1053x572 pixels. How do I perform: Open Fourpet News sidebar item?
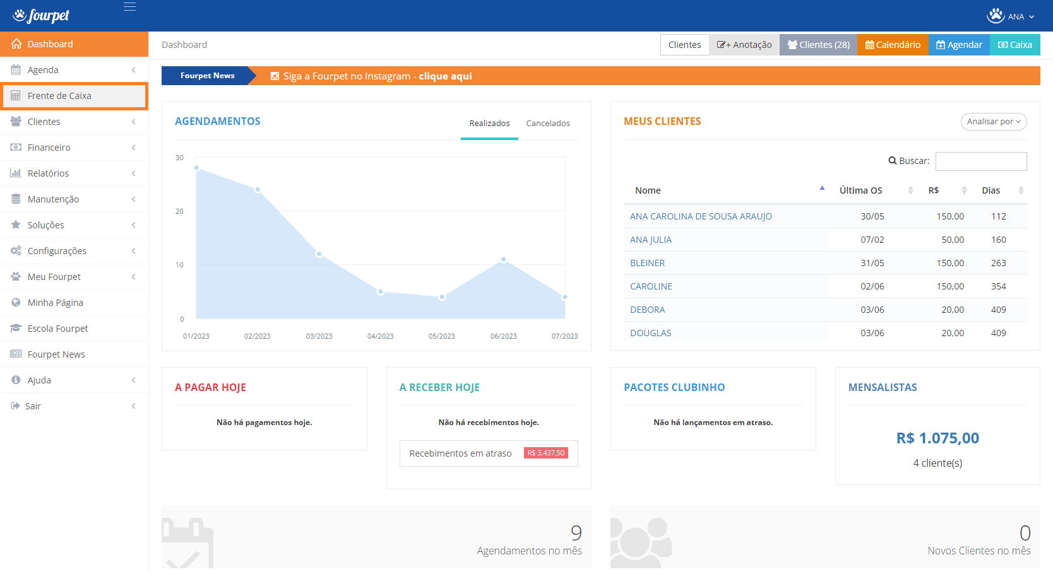pyautogui.click(x=74, y=354)
